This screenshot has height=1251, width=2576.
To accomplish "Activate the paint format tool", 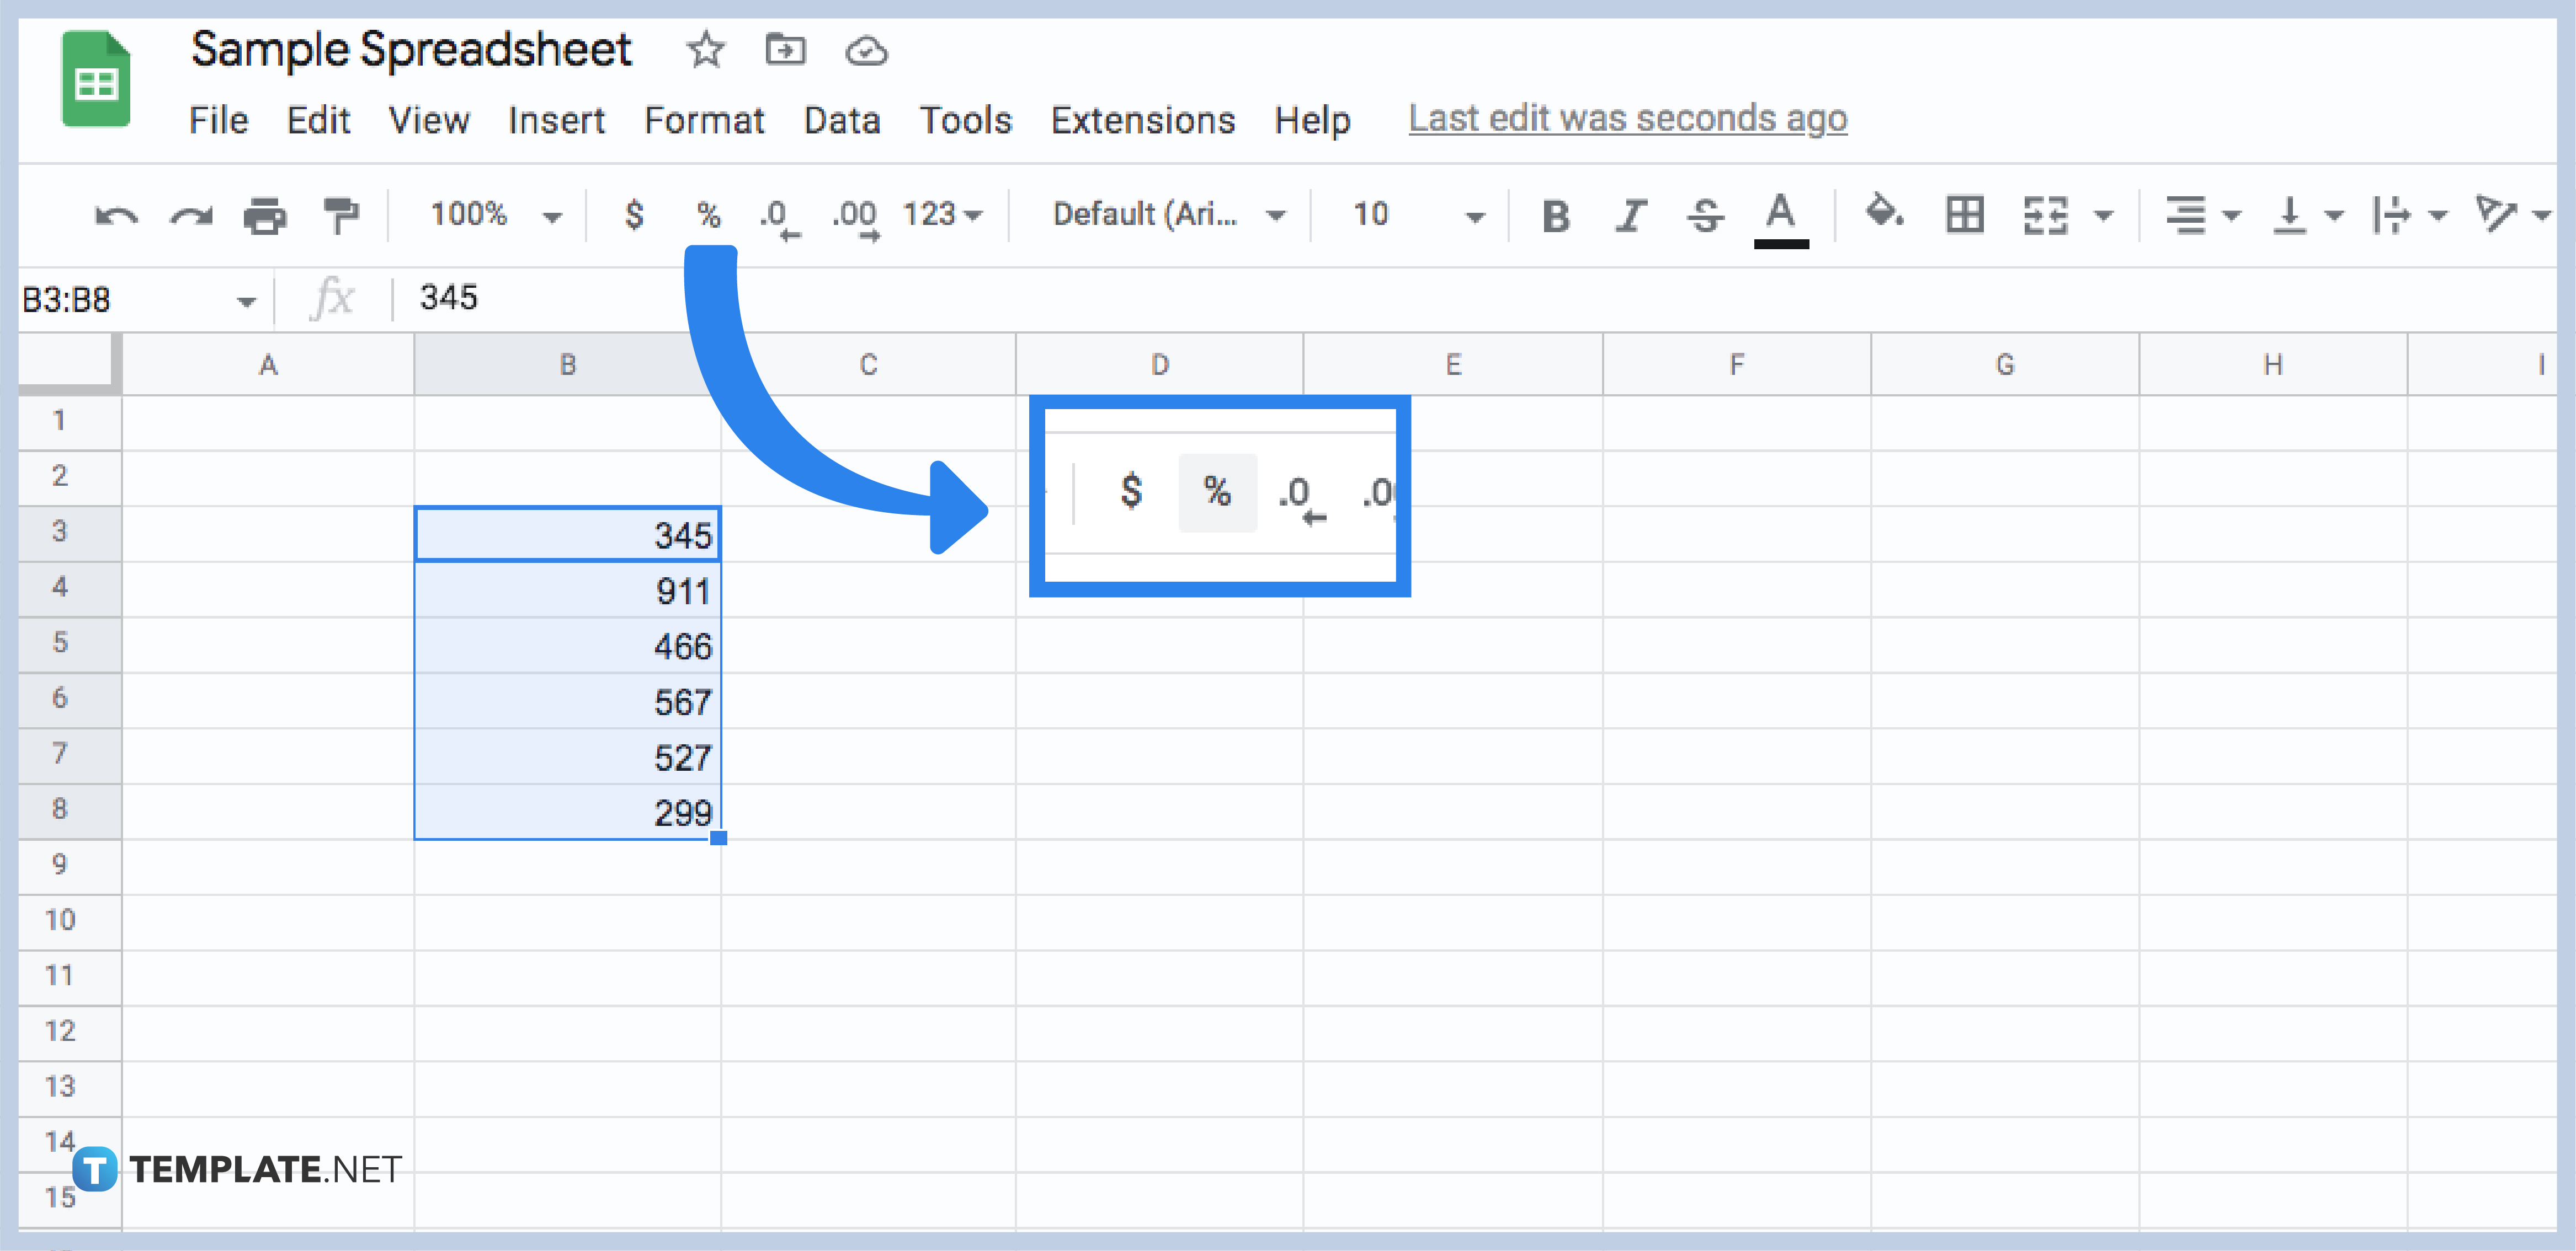I will (x=340, y=214).
